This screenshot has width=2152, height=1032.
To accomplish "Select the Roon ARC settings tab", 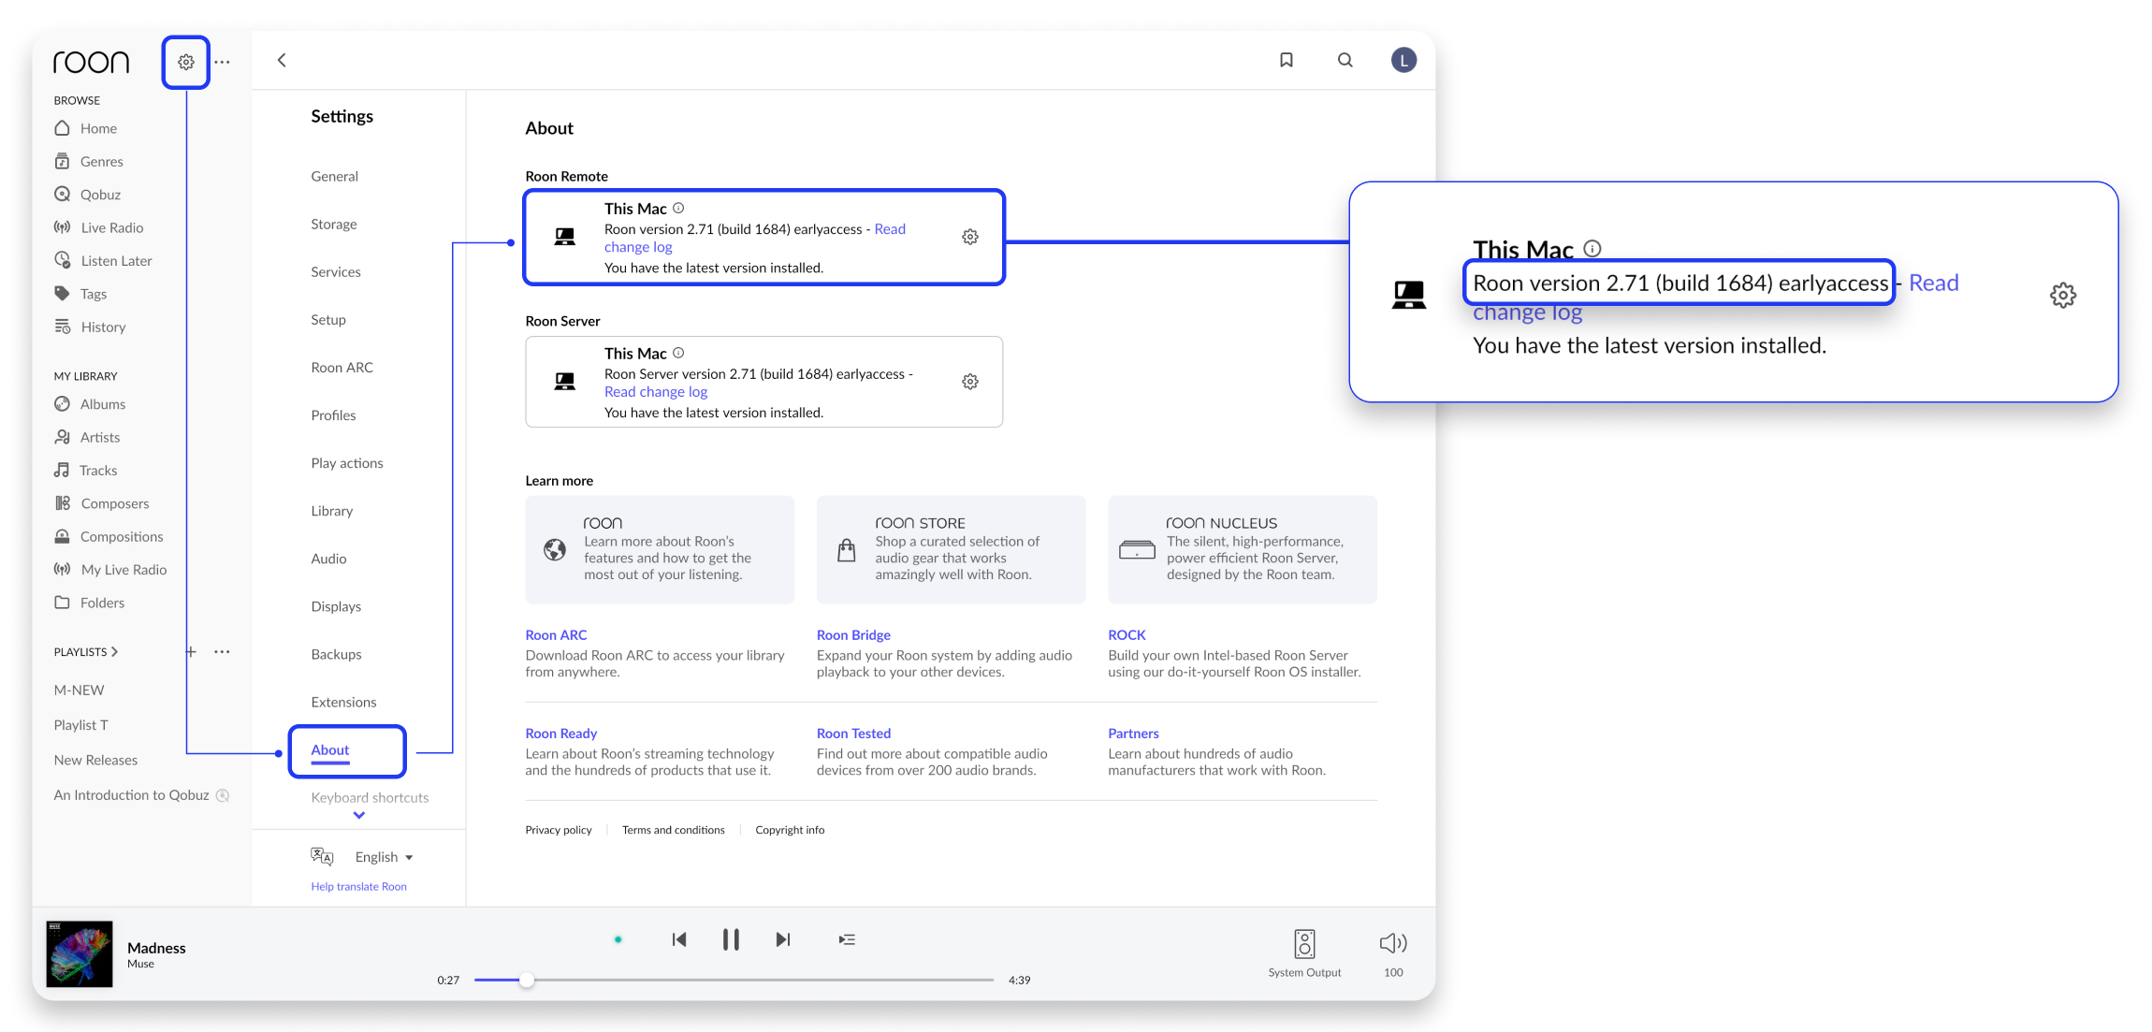I will point(342,367).
